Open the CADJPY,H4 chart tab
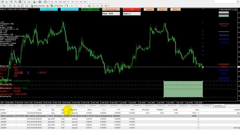Image resolution: width=240 pixels, height=135 pixels. [x=161, y=106]
